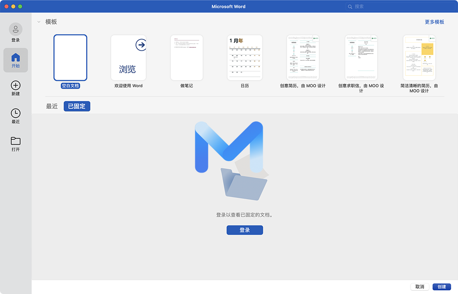Pick the 日历 calendar template

click(245, 58)
